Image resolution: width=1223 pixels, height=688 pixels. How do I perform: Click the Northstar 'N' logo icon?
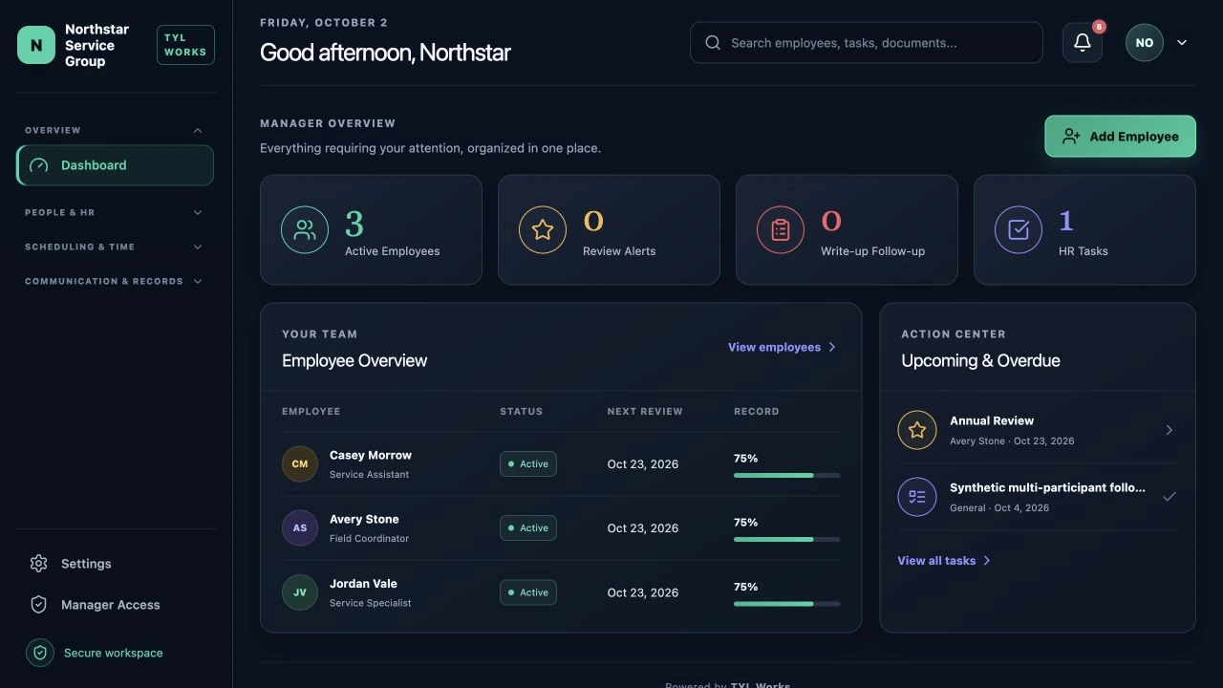(36, 45)
